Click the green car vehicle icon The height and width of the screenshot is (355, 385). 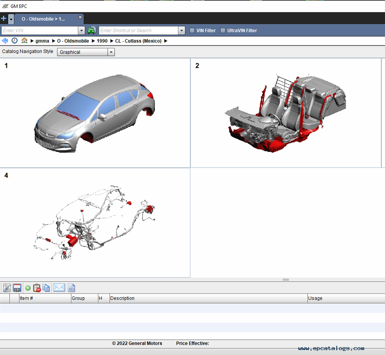click(92, 30)
